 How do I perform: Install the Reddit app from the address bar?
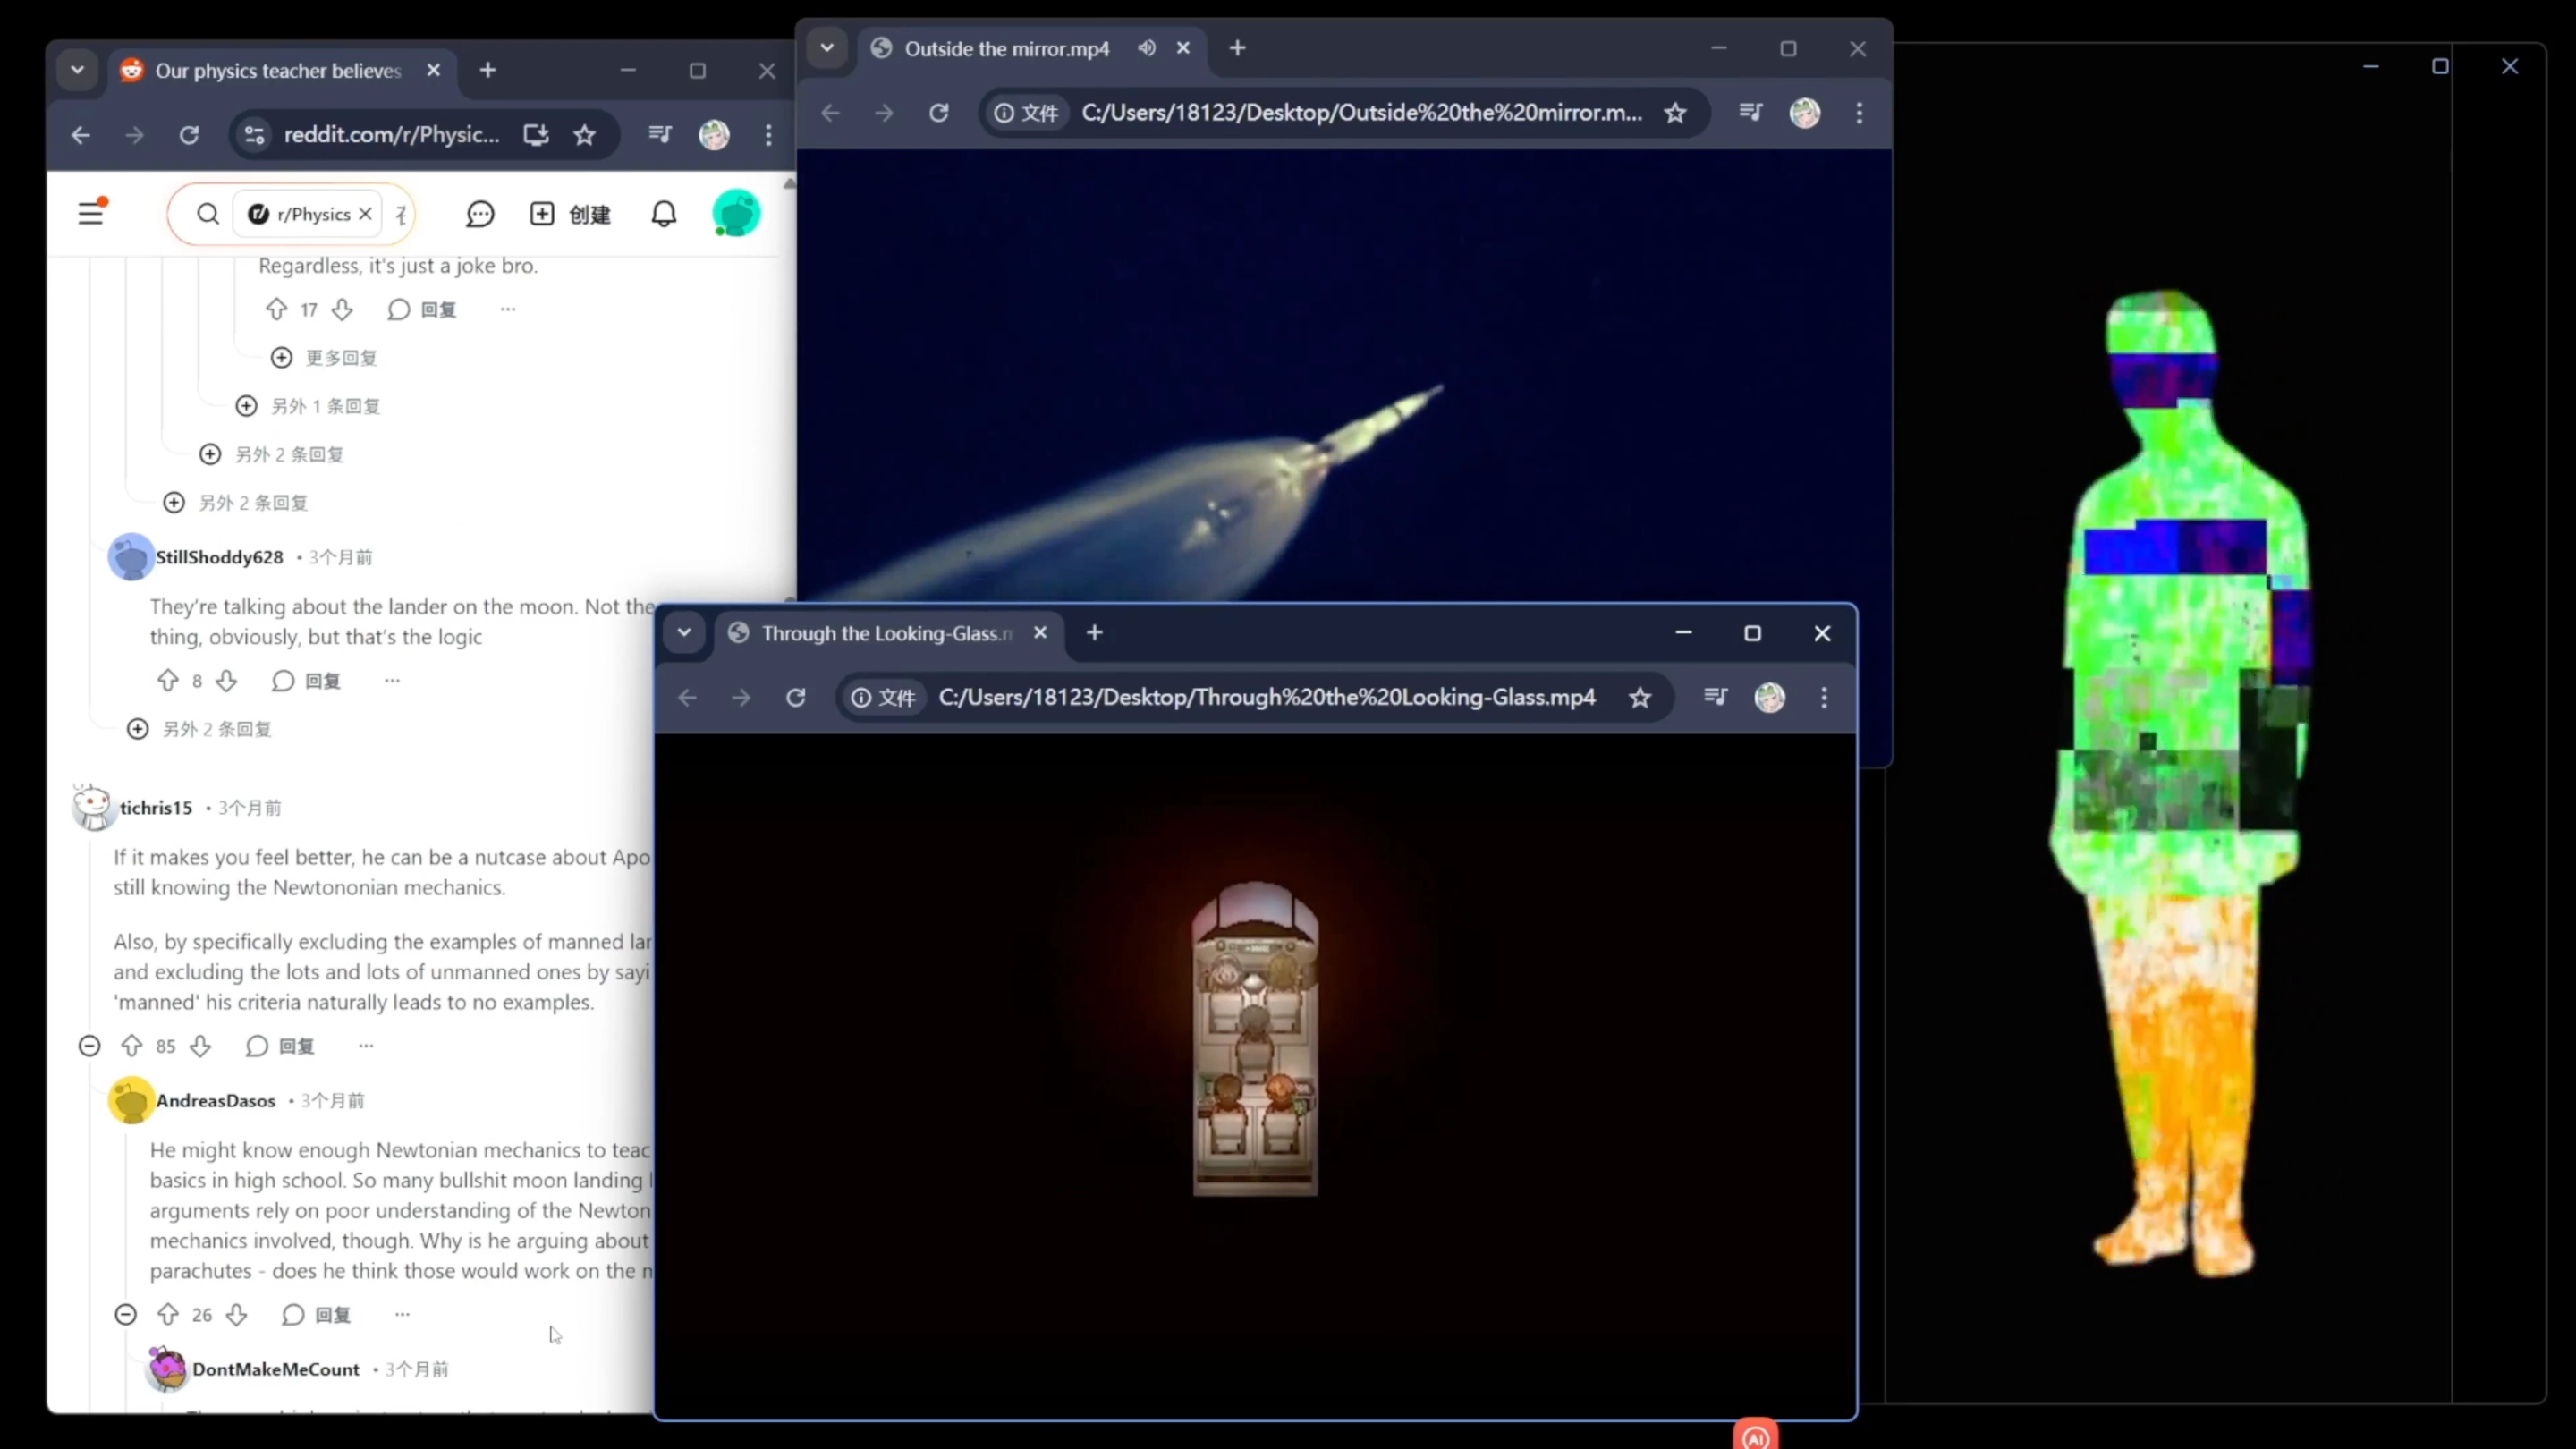click(x=536, y=135)
